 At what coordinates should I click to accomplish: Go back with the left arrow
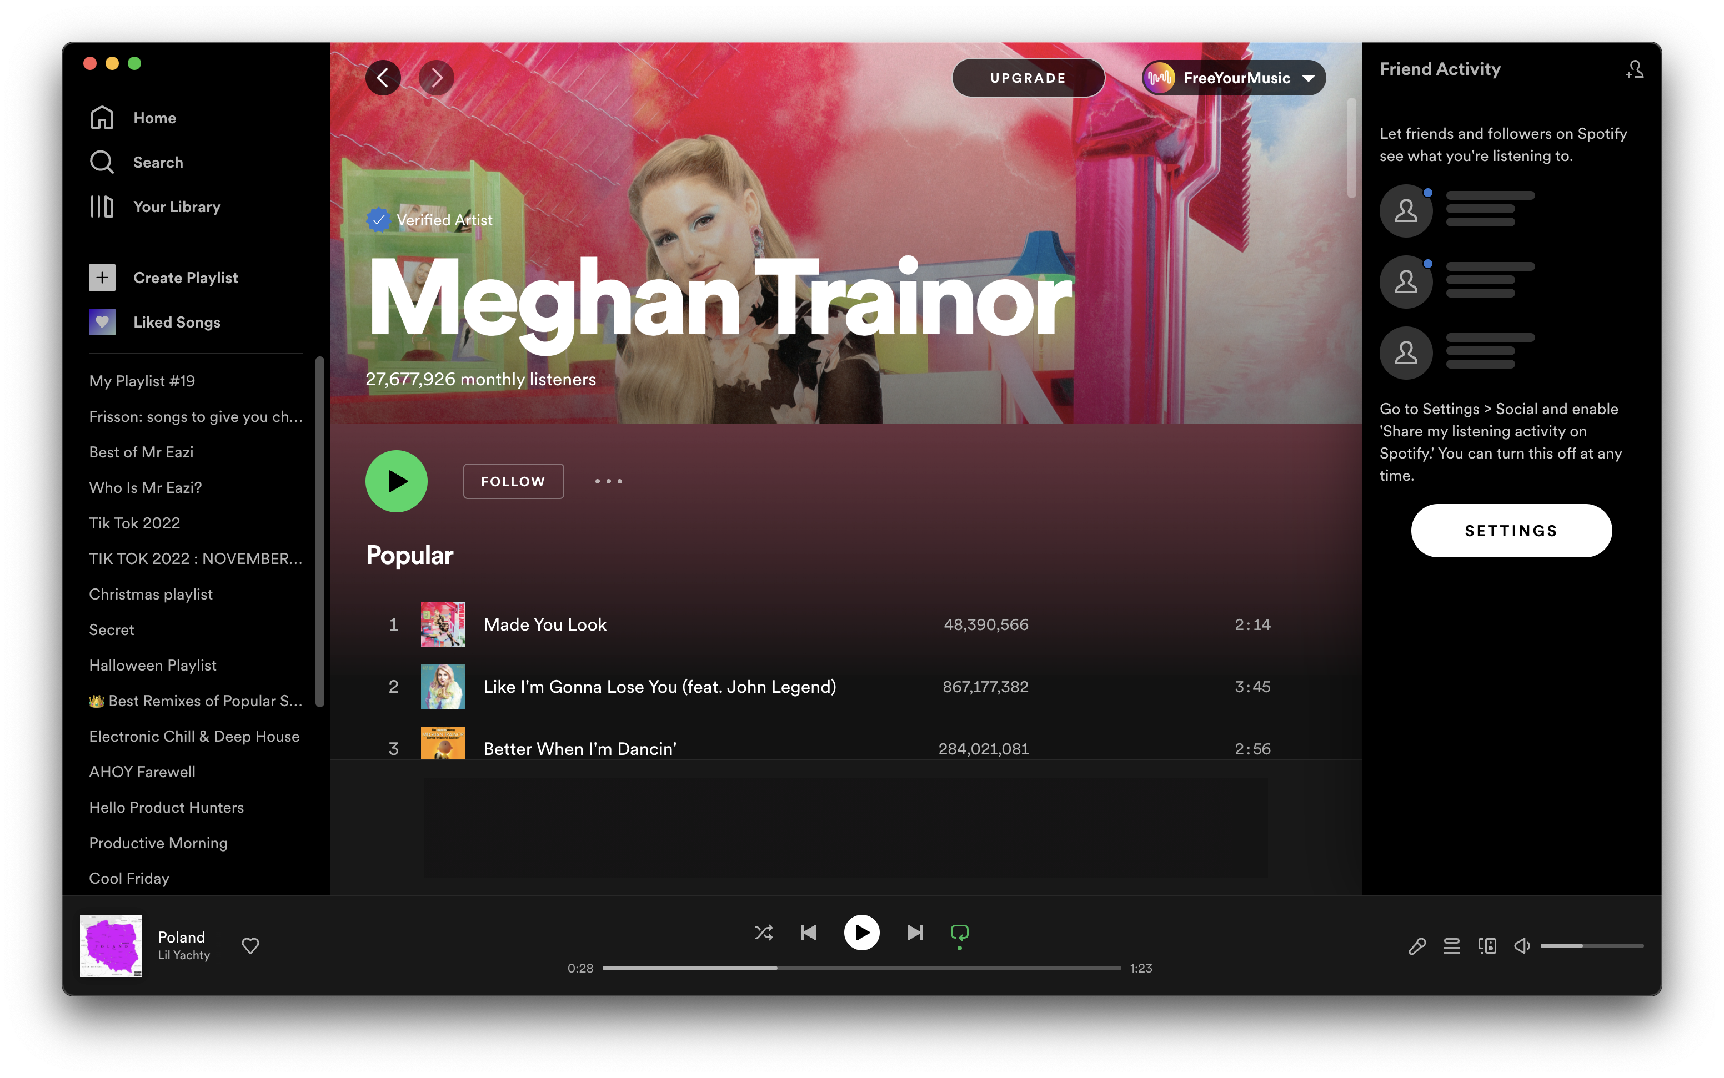point(383,78)
